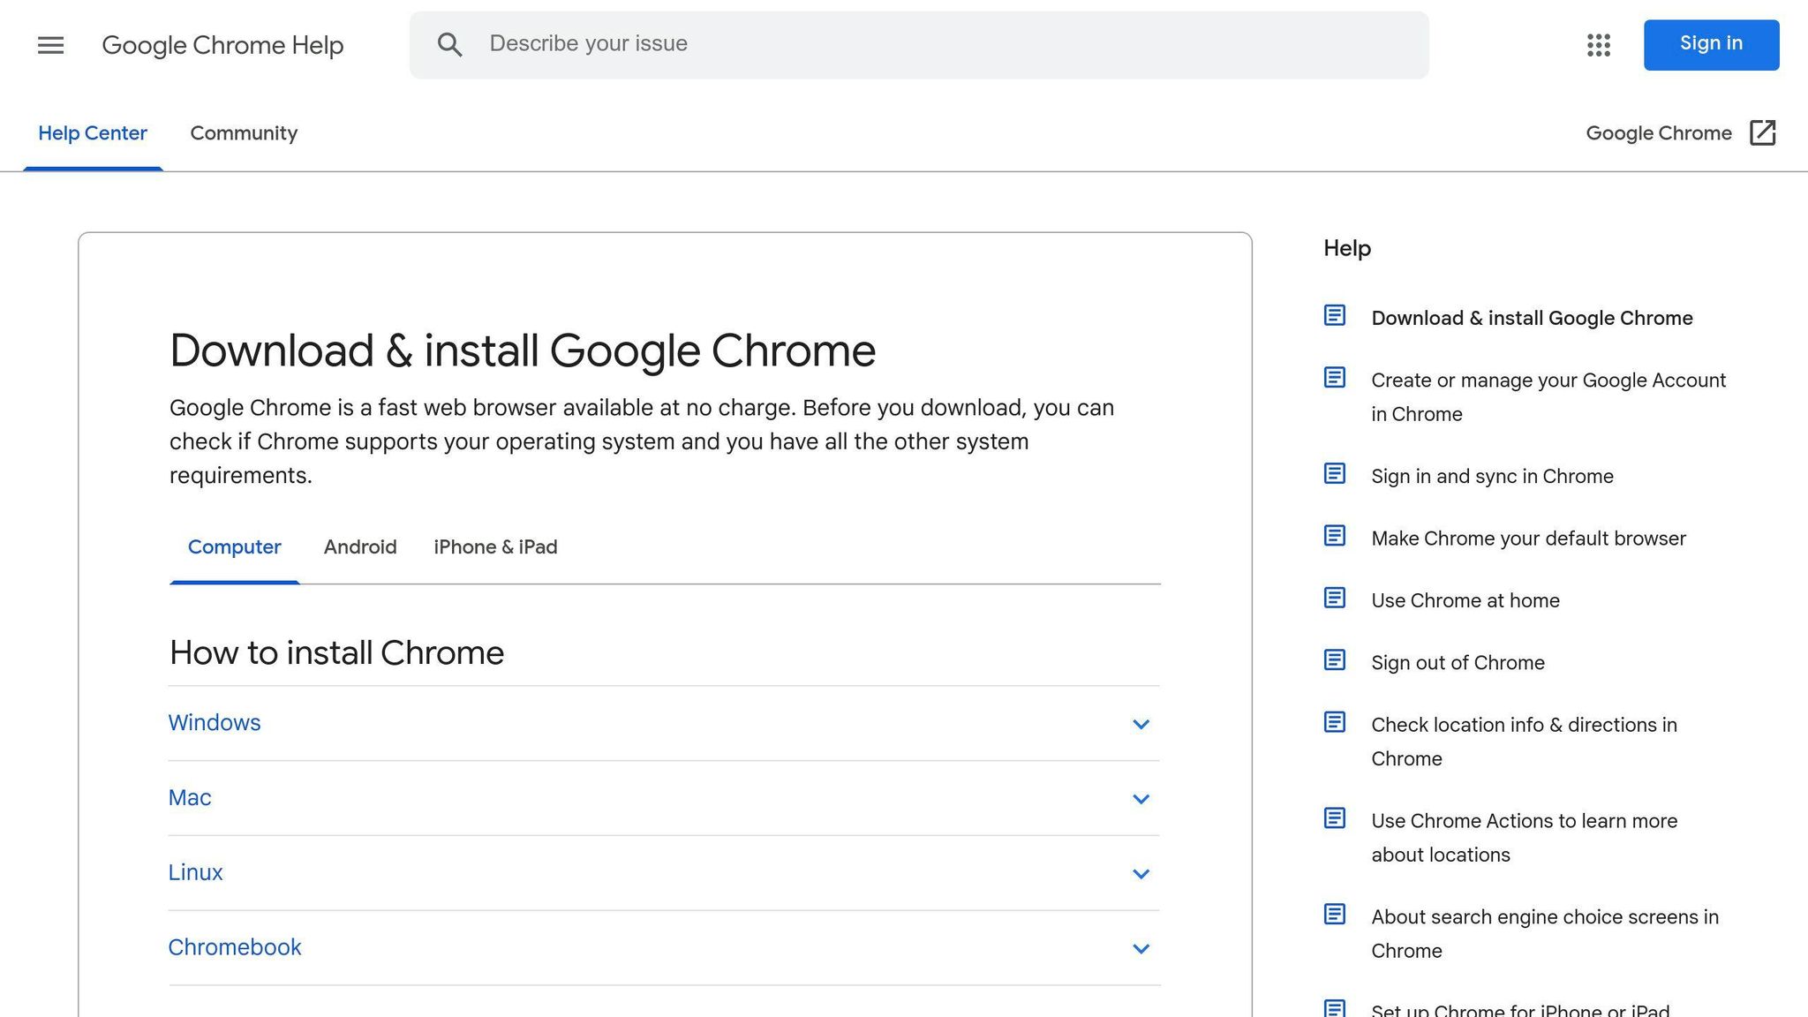Click article icon beside About search engine choice screens

click(x=1334, y=915)
